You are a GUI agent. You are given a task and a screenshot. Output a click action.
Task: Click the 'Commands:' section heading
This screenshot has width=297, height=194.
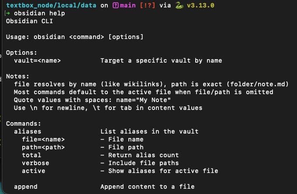[x=24, y=123]
